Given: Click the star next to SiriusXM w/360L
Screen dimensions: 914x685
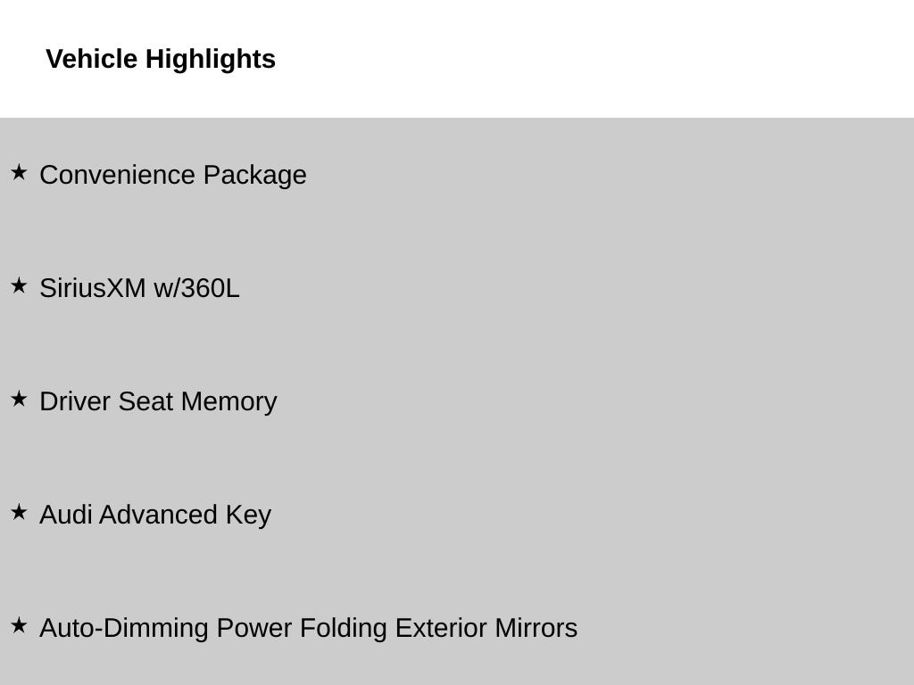Looking at the screenshot, I should (x=19, y=285).
